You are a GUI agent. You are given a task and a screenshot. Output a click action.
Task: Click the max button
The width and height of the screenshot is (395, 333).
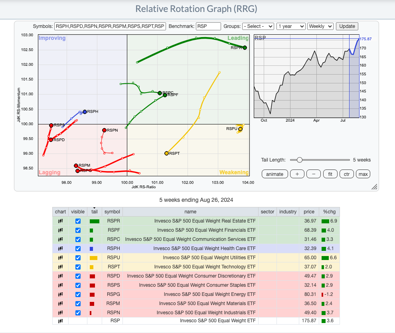tap(363, 174)
